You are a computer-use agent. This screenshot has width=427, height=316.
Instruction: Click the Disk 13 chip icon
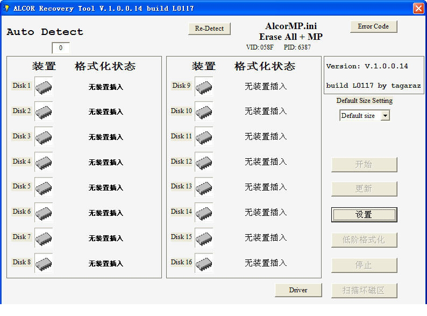coord(204,187)
